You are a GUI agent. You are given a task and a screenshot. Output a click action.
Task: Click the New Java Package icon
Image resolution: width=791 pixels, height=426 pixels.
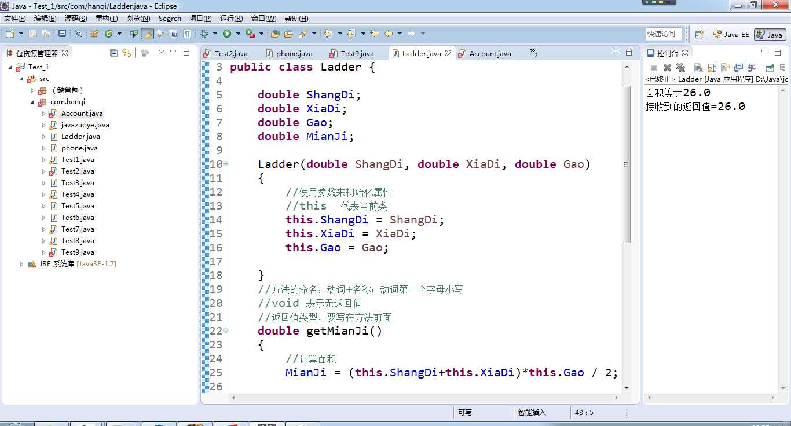tap(94, 34)
